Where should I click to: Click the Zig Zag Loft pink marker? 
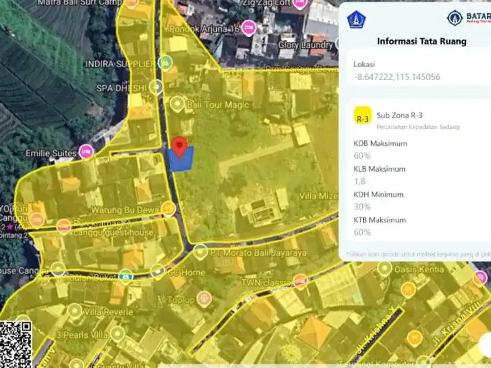(300, 4)
